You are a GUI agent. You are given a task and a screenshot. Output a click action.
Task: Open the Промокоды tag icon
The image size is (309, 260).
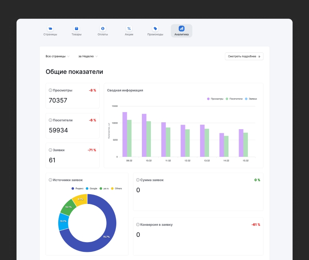tap(155, 28)
